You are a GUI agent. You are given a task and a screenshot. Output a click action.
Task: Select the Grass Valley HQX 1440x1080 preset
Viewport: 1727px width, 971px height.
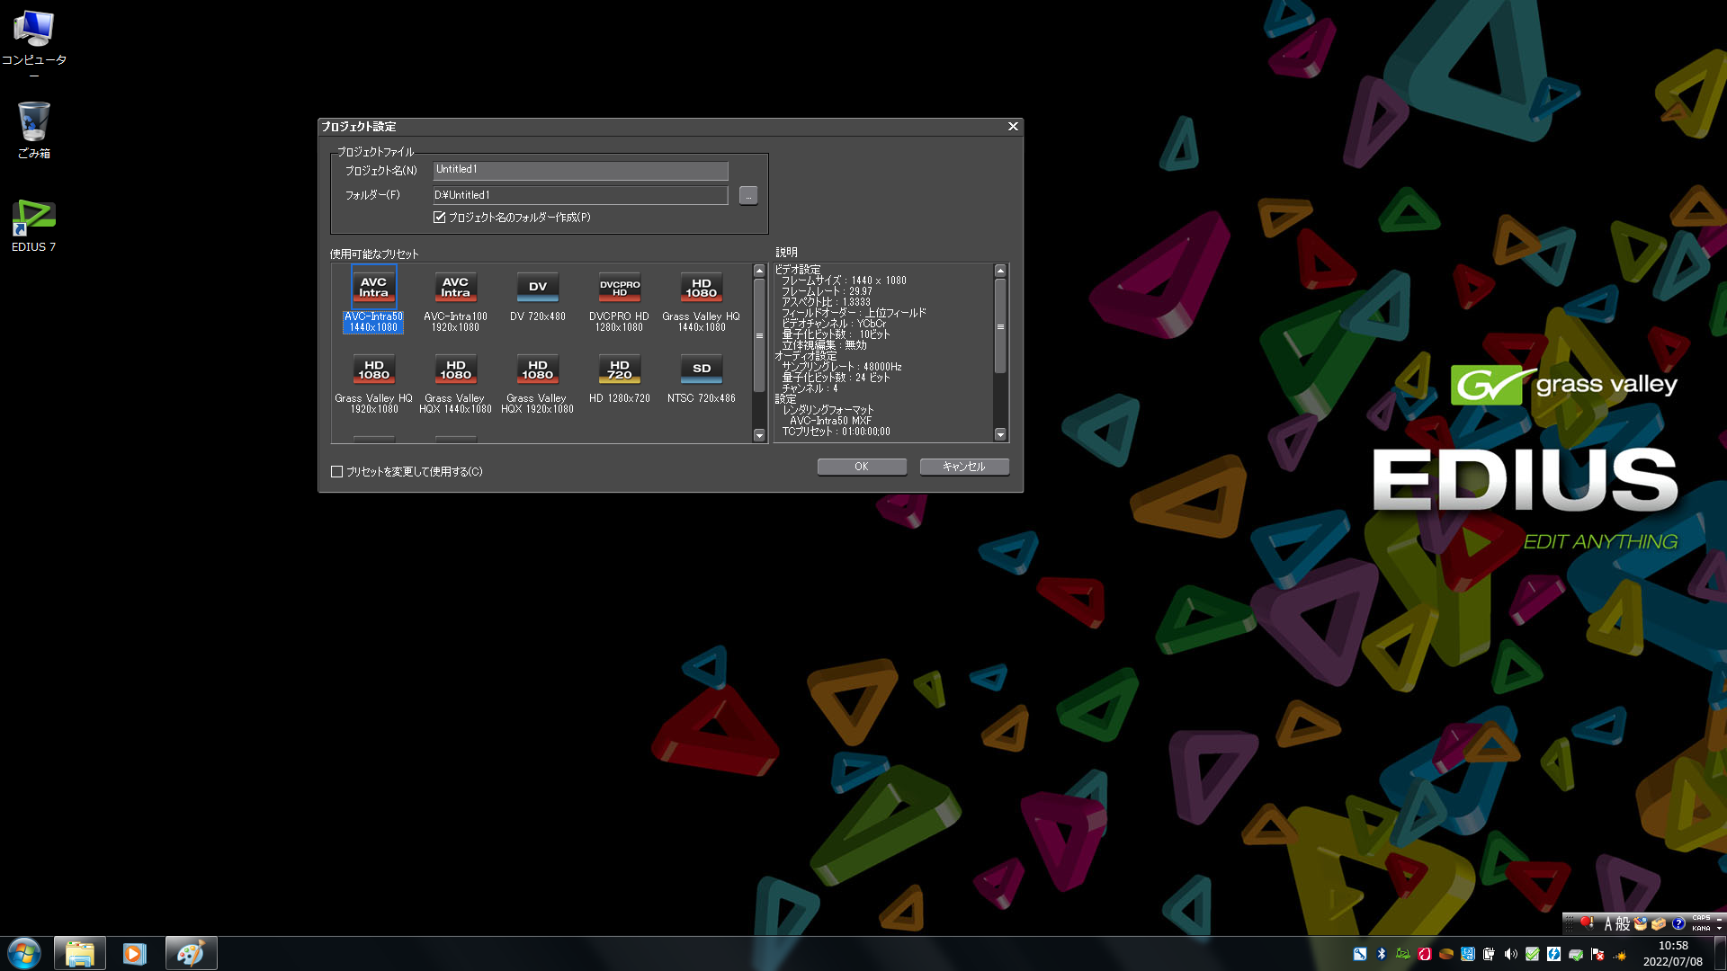coord(455,383)
